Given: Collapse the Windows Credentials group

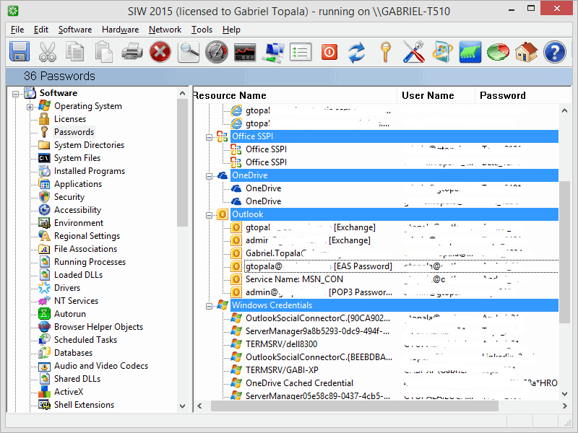Looking at the screenshot, I should [209, 306].
